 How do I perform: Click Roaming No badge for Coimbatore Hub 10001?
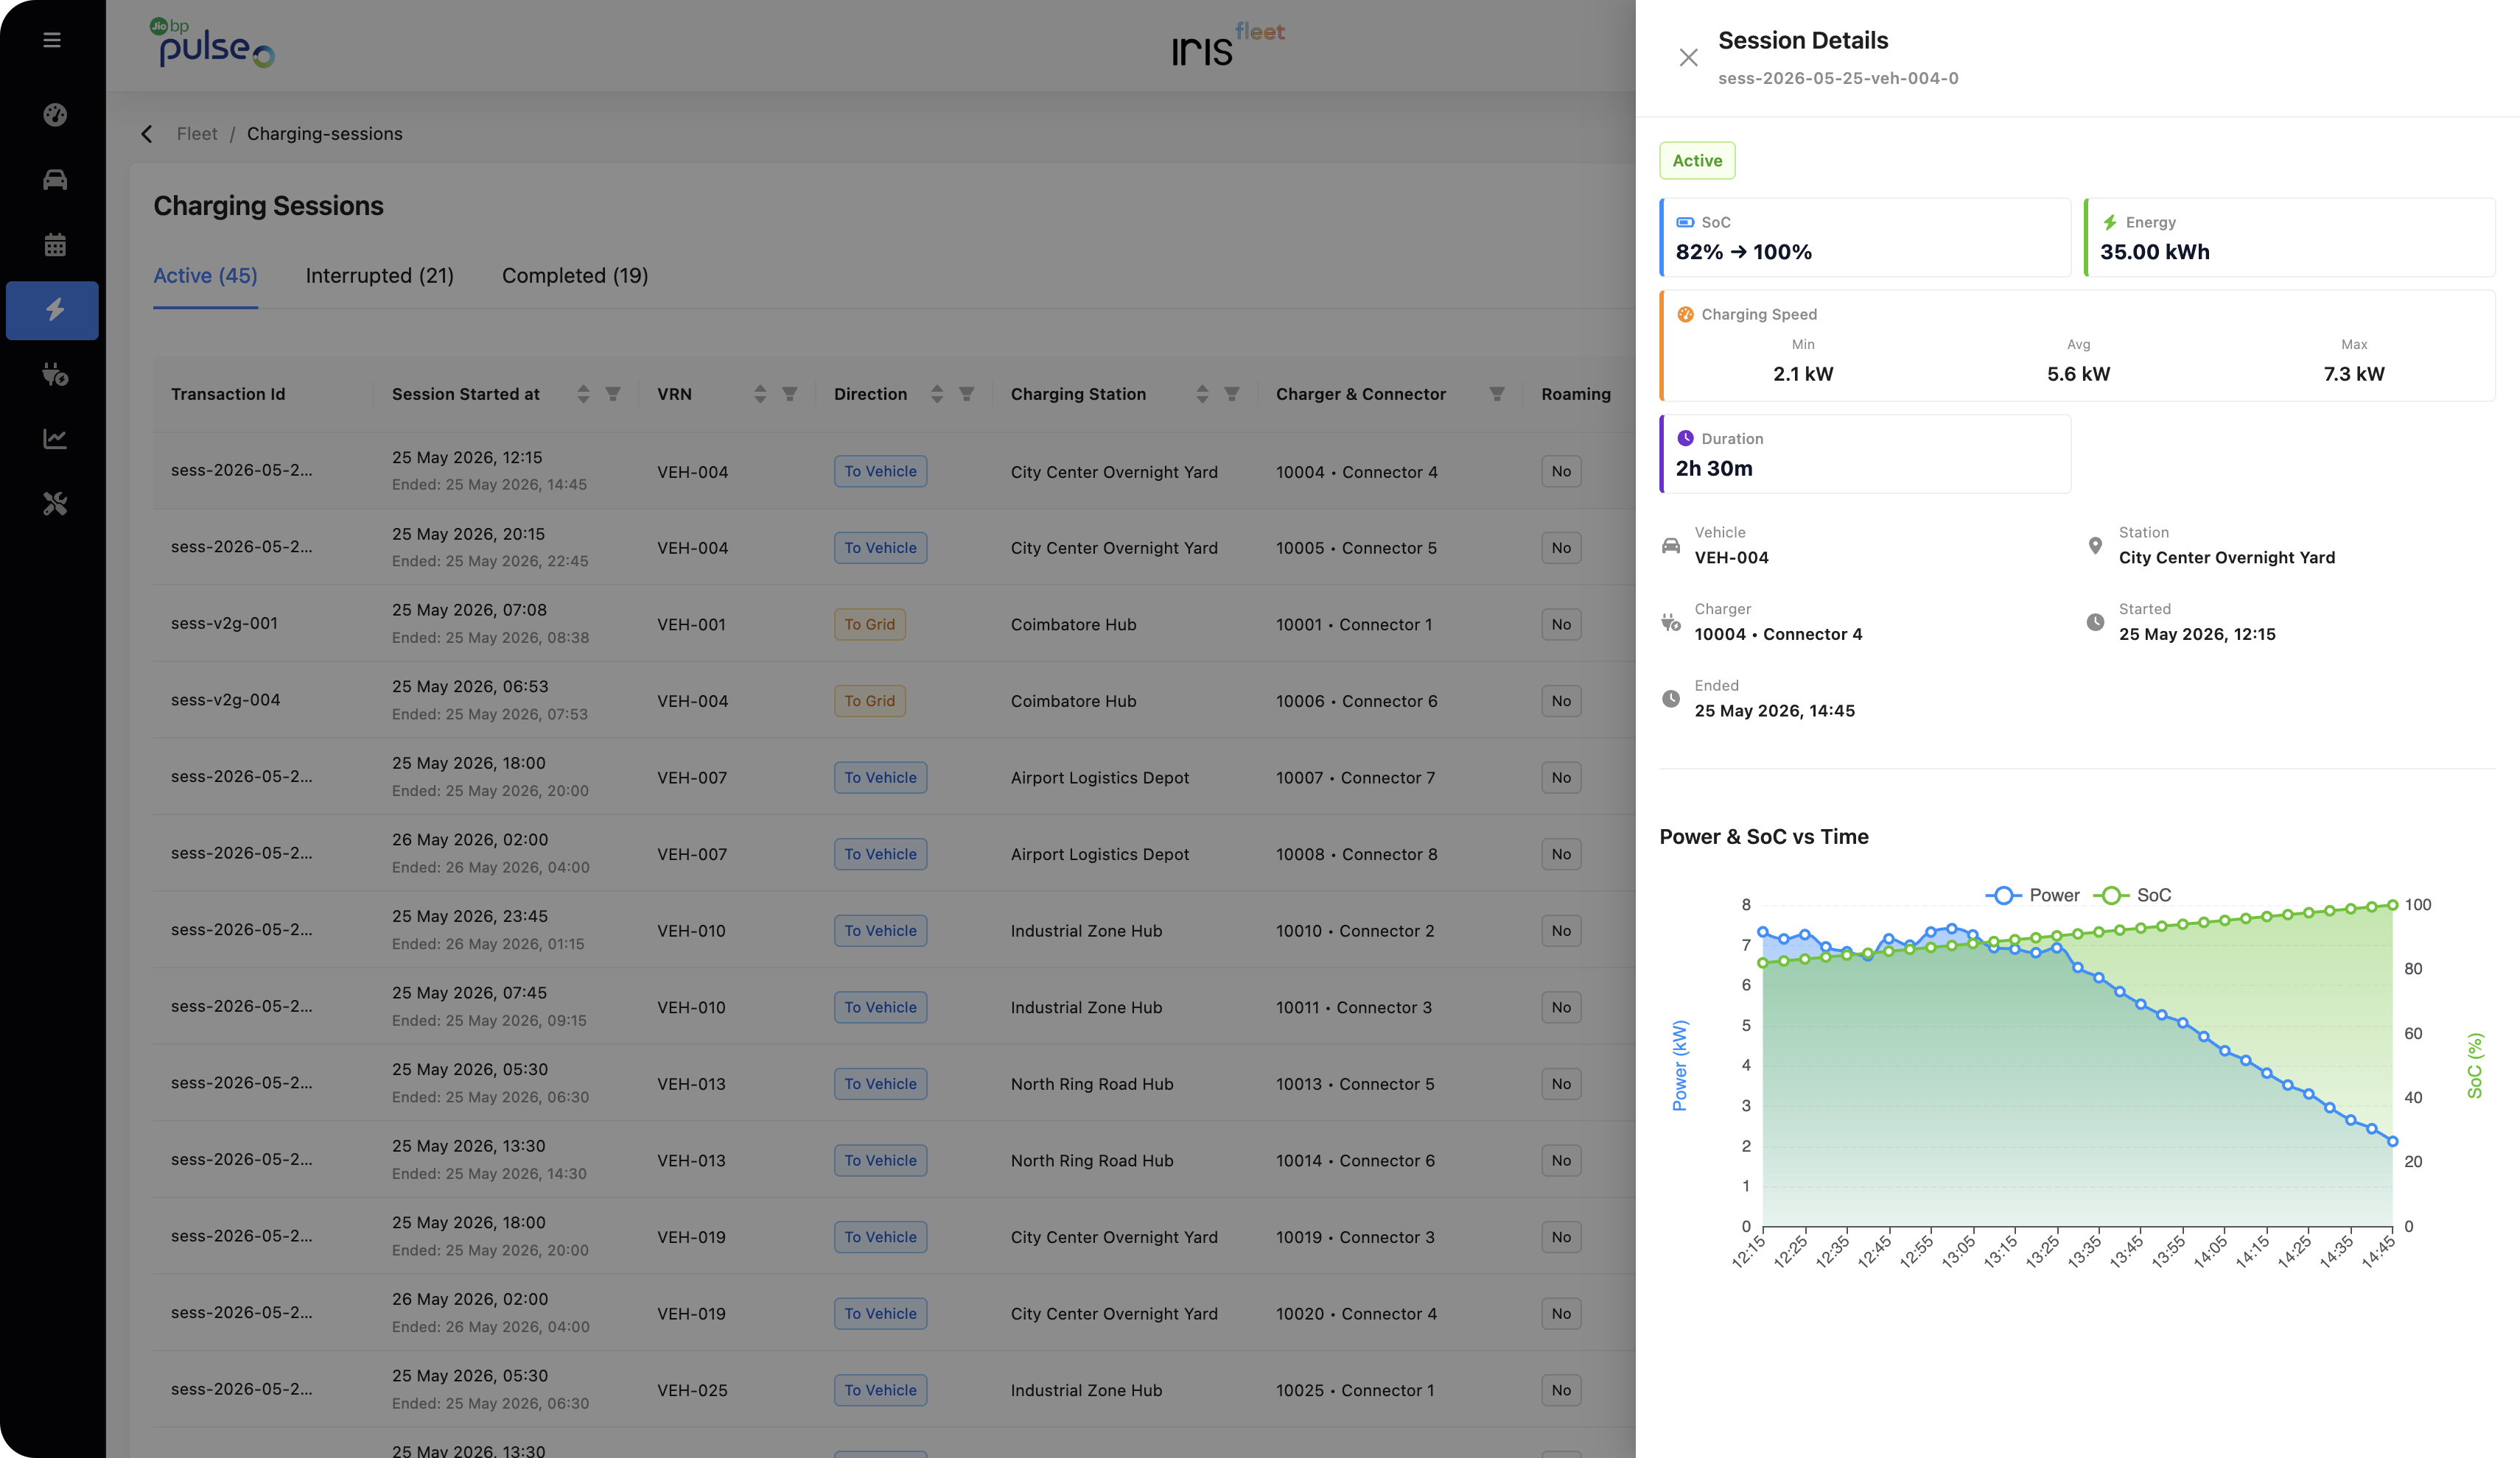pyautogui.click(x=1561, y=624)
